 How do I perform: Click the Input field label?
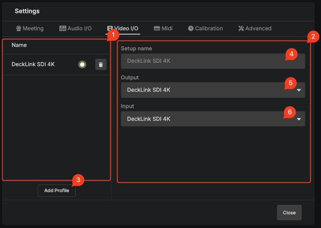click(x=127, y=106)
